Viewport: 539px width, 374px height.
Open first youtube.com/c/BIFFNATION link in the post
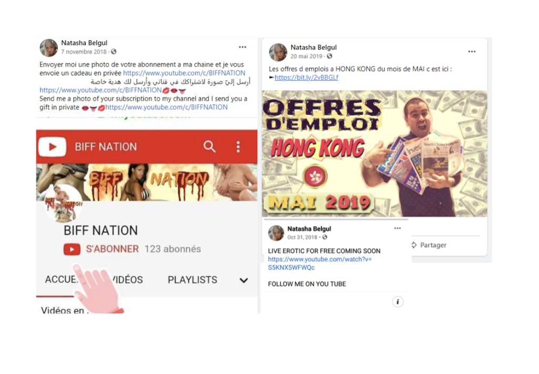pyautogui.click(x=184, y=72)
